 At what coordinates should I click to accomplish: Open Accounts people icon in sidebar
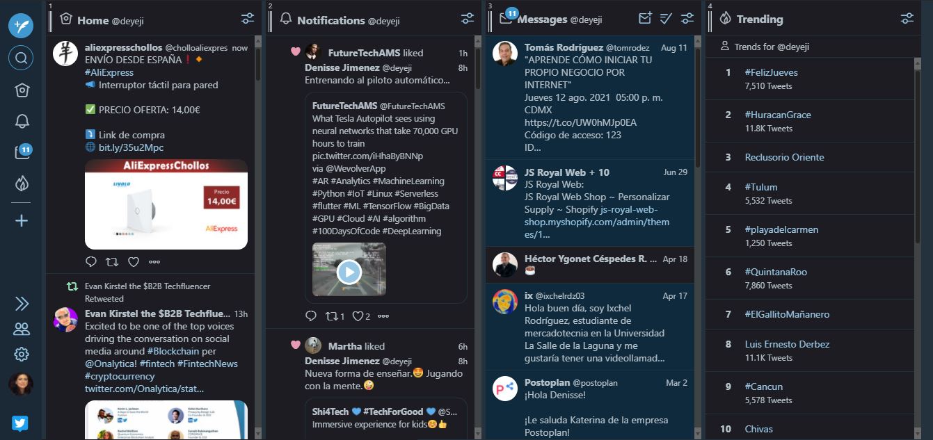22,329
